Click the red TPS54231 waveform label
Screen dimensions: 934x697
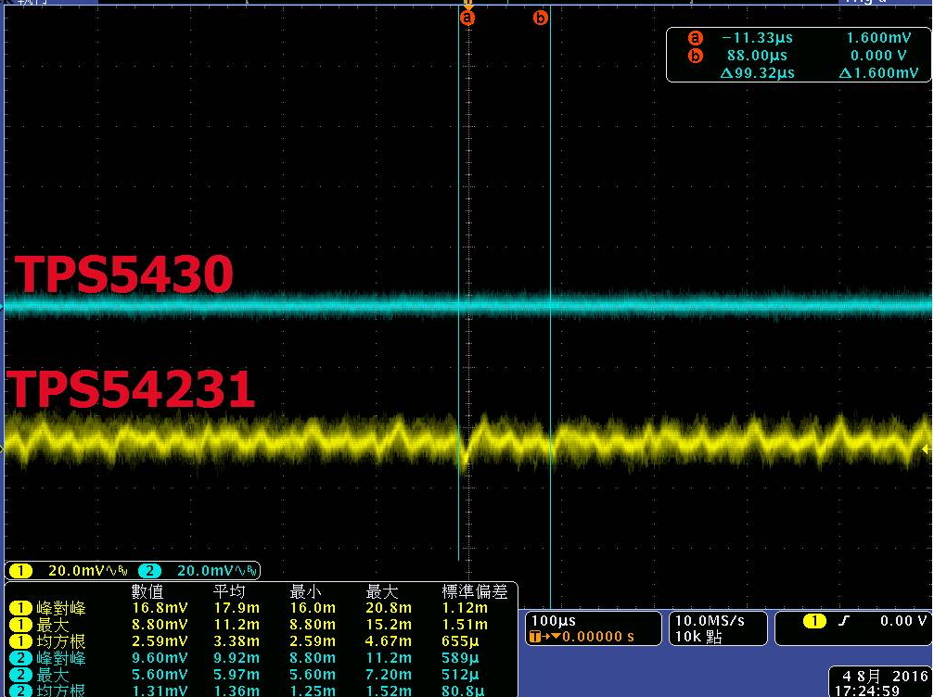click(131, 388)
